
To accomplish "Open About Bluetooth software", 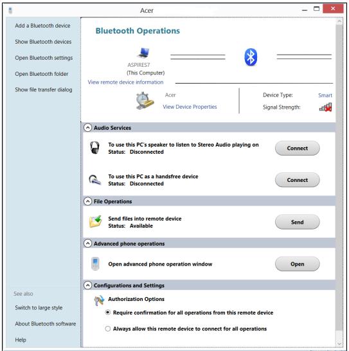I will [x=46, y=324].
